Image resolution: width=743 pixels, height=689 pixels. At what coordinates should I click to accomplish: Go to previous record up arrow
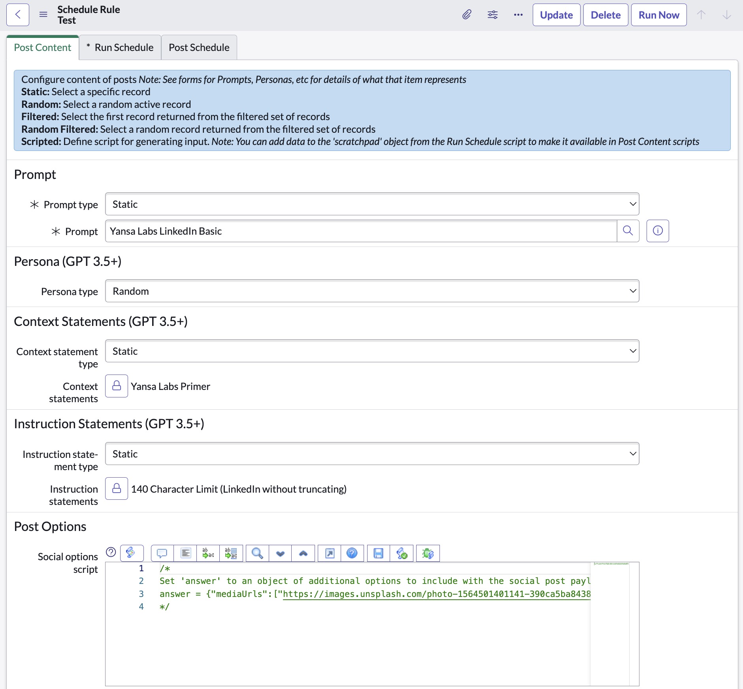pyautogui.click(x=701, y=15)
